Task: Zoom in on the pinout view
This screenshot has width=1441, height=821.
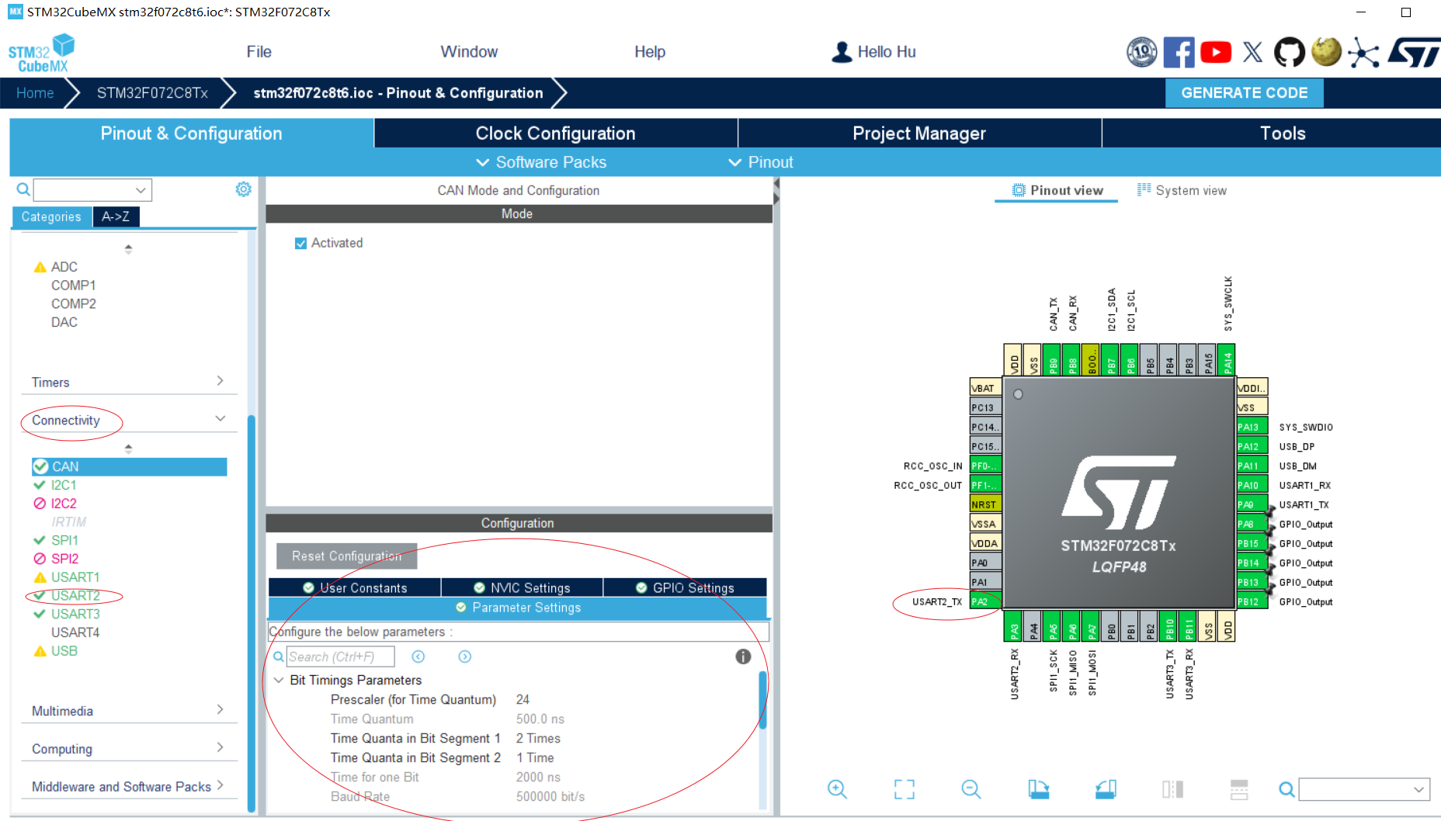Action: point(837,789)
